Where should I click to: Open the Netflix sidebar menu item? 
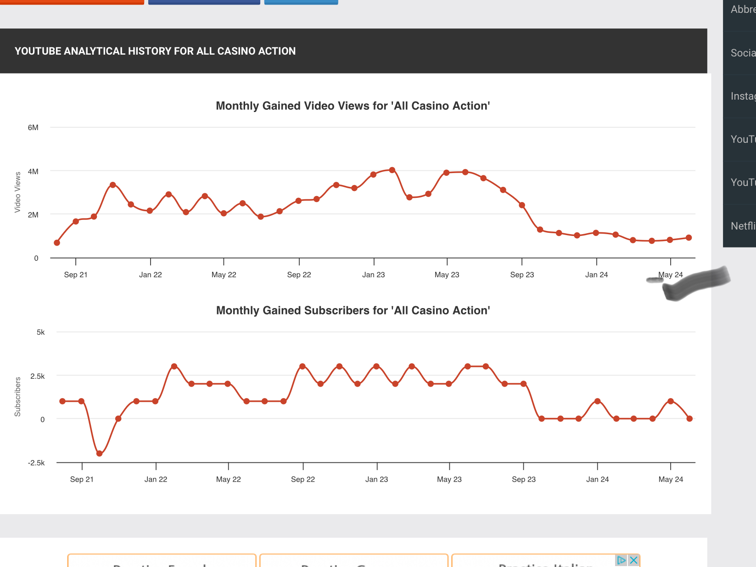[742, 226]
